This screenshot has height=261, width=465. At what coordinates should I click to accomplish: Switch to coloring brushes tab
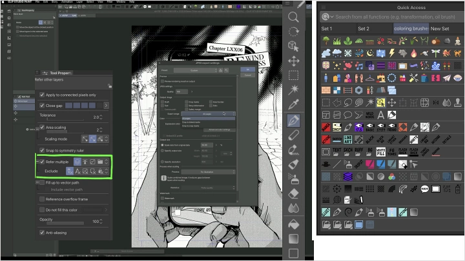(411, 29)
